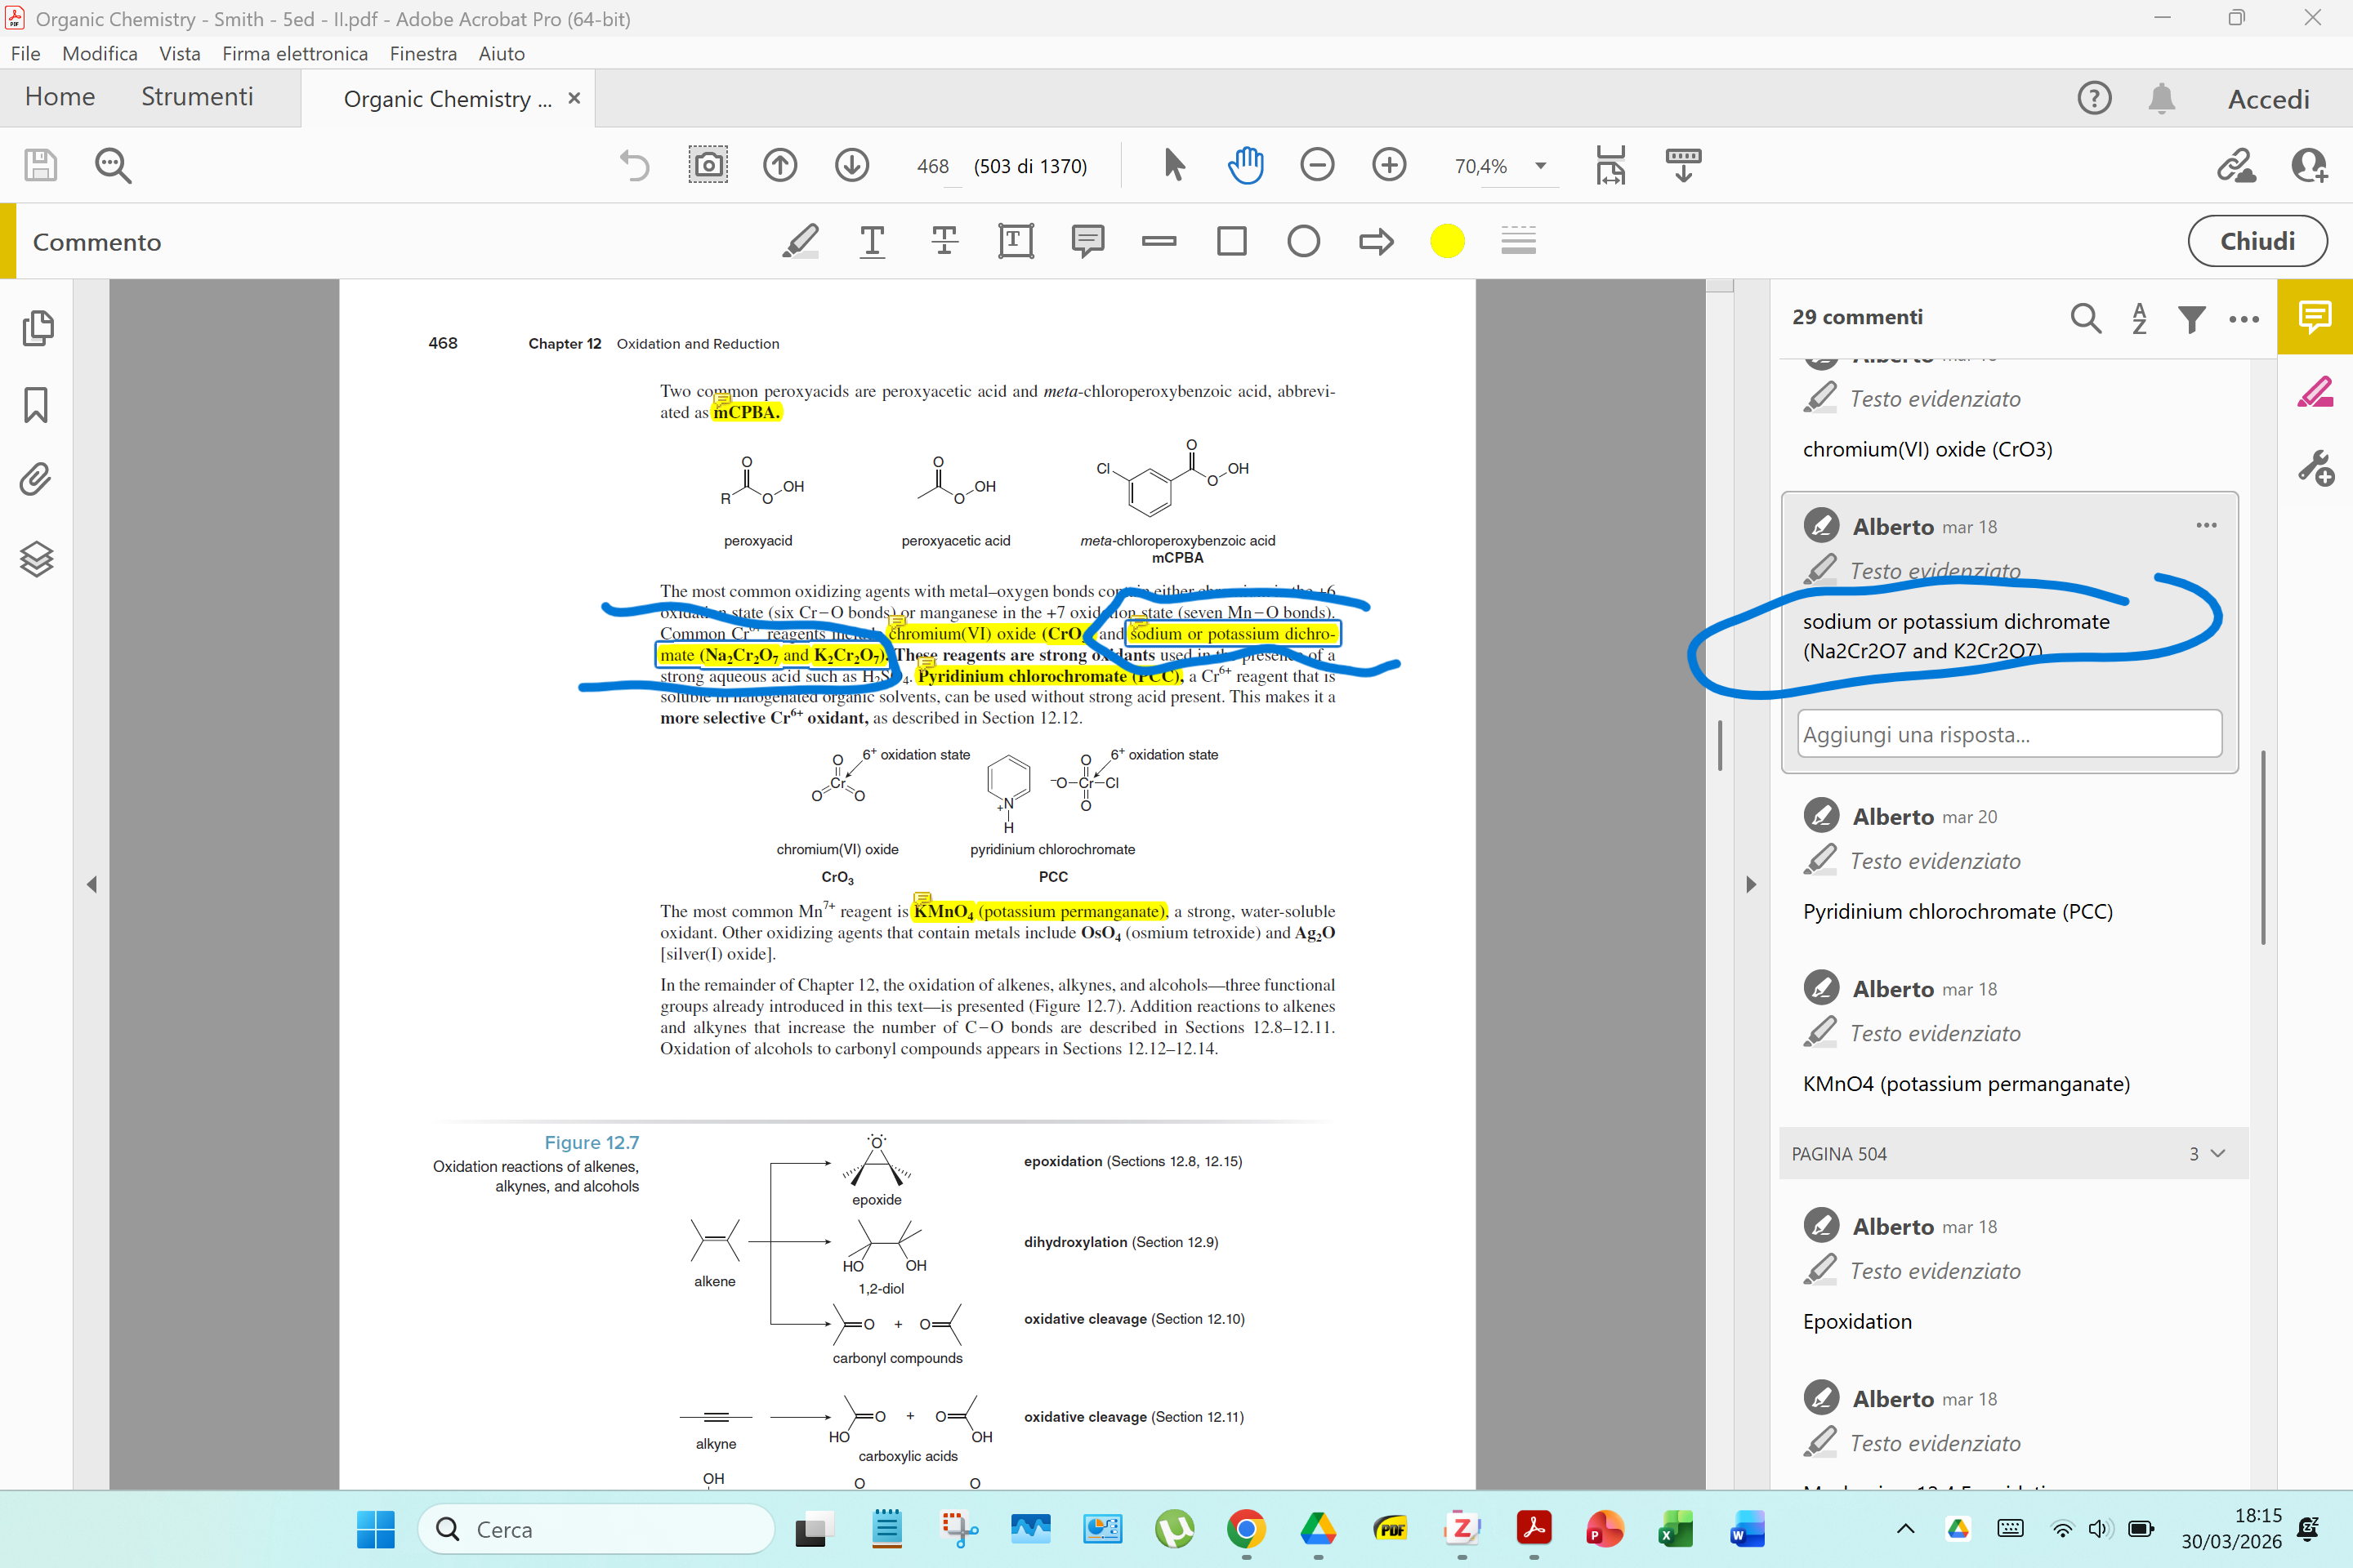Click the zoom in plus button
The image size is (2353, 1568).
point(1389,165)
